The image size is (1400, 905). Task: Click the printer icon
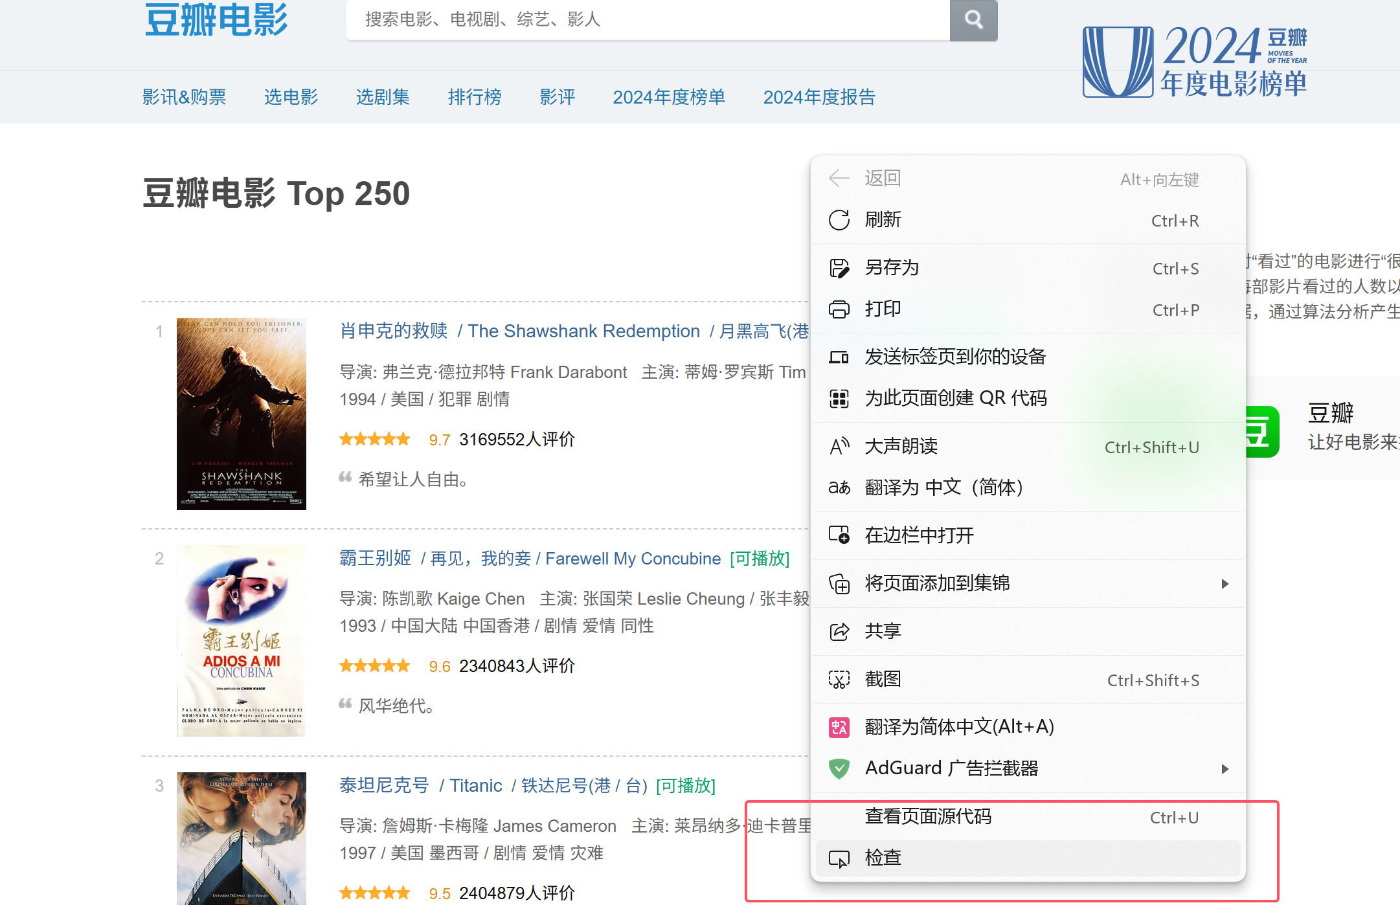click(839, 309)
